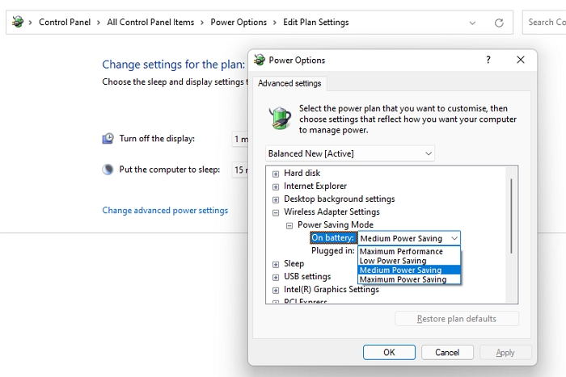Select the Advanced settings tab
The height and width of the screenshot is (377, 566).
tap(289, 83)
